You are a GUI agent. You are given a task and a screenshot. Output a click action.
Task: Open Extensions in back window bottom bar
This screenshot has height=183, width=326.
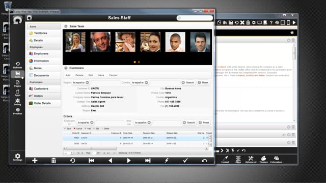click(x=276, y=159)
